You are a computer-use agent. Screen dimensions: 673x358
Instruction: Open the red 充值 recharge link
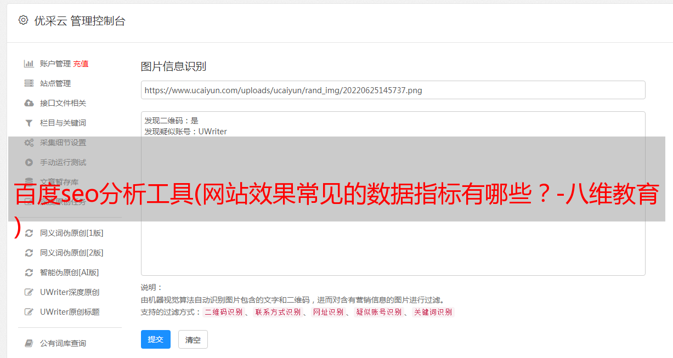pos(81,64)
